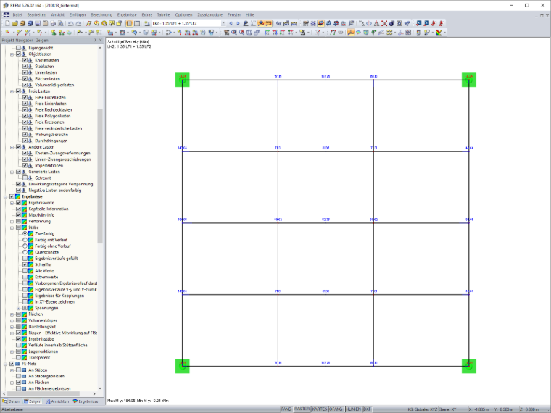
Task: Switch to the Ansichten navigator tab
Action: tap(57, 401)
